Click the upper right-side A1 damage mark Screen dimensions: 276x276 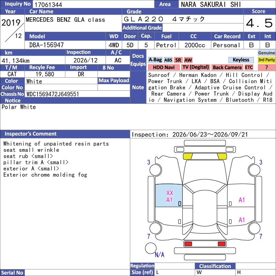pyautogui.click(x=242, y=200)
